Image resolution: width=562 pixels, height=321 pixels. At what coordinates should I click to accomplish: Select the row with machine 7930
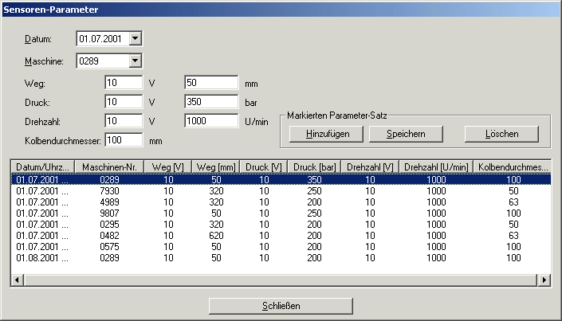(109, 192)
